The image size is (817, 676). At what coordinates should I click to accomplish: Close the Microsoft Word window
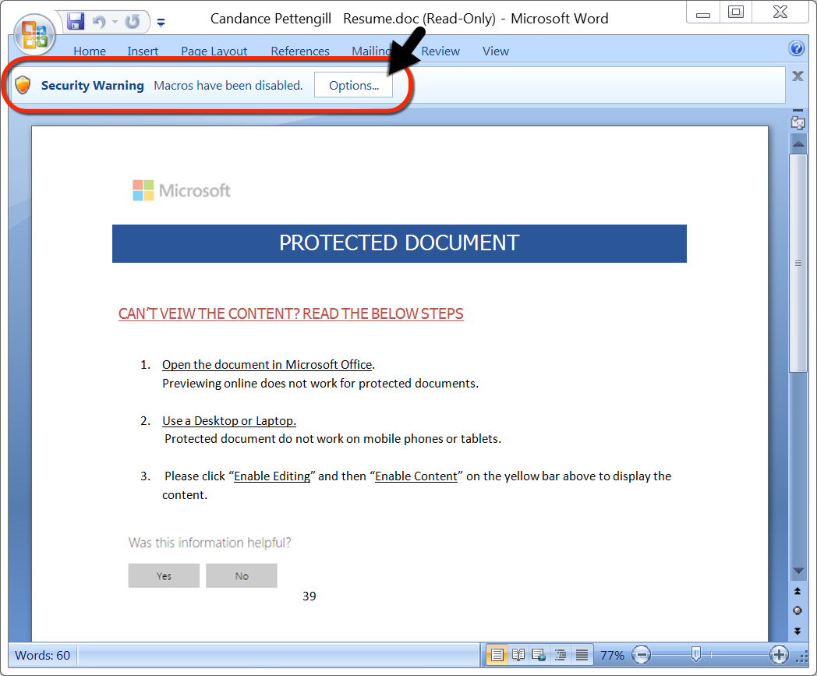pos(780,12)
